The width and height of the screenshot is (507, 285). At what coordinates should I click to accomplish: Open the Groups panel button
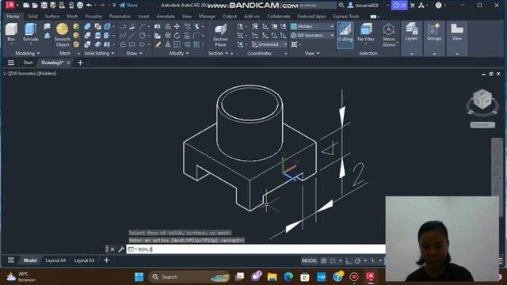coord(434,32)
